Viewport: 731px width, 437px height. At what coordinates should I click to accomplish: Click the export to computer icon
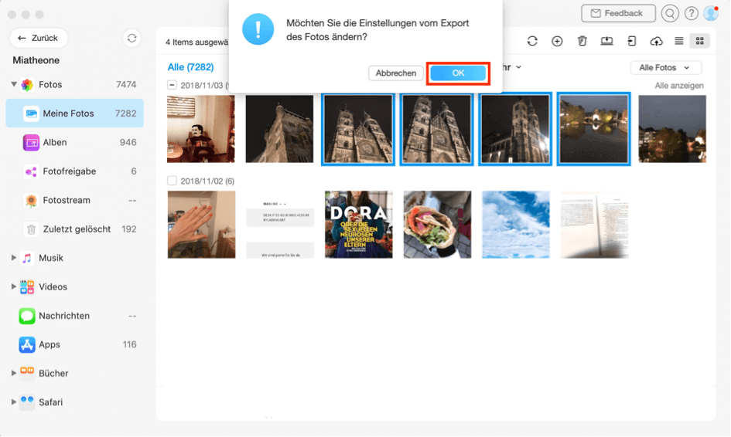[607, 41]
